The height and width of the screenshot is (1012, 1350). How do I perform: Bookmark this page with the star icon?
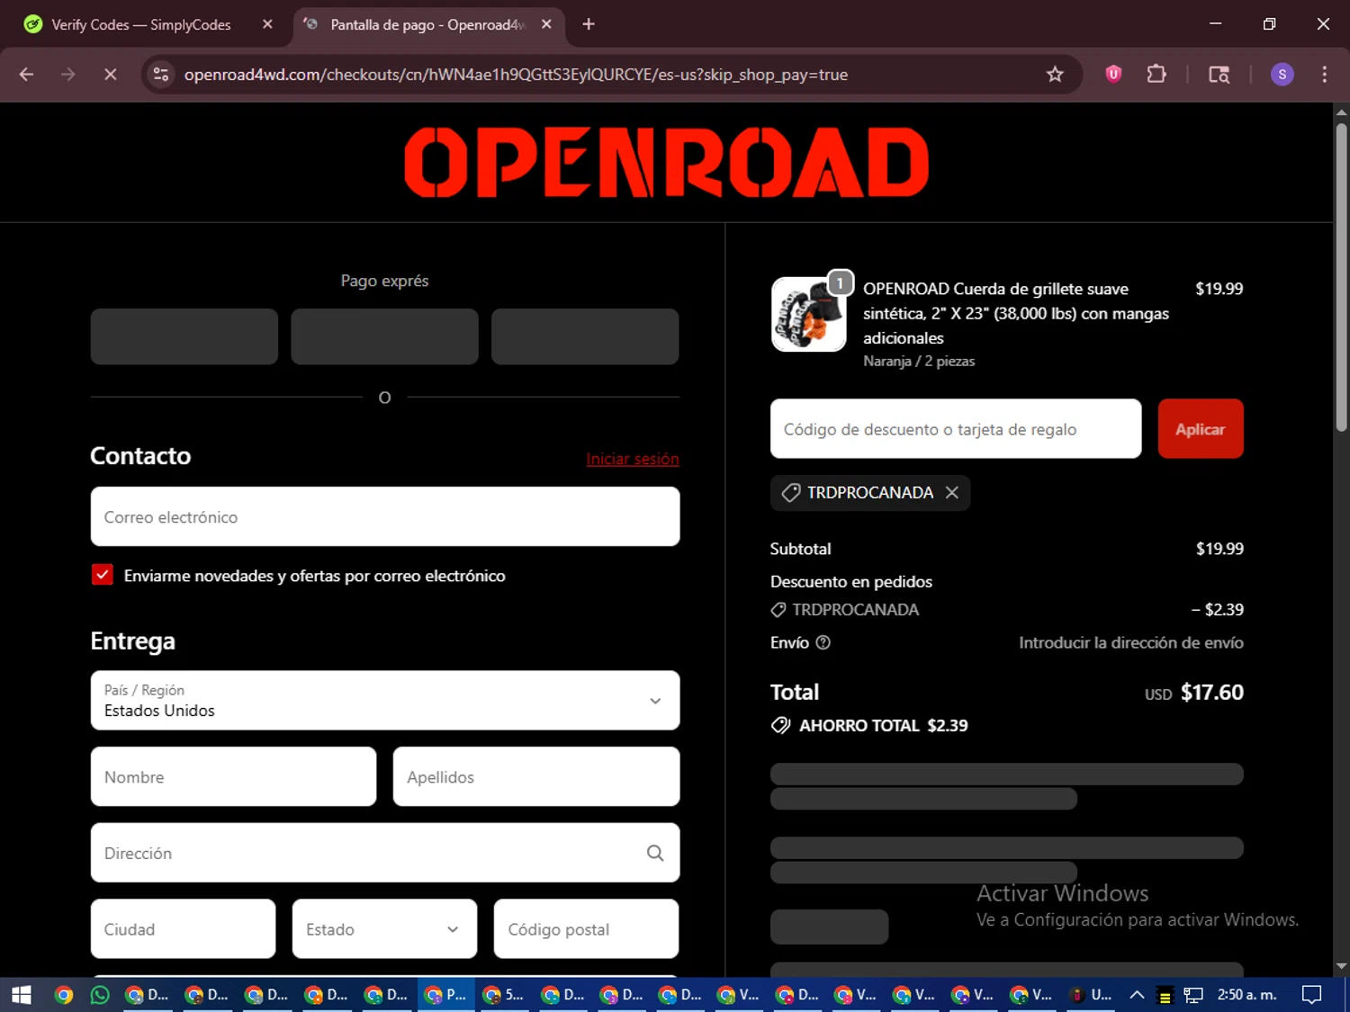pos(1055,75)
